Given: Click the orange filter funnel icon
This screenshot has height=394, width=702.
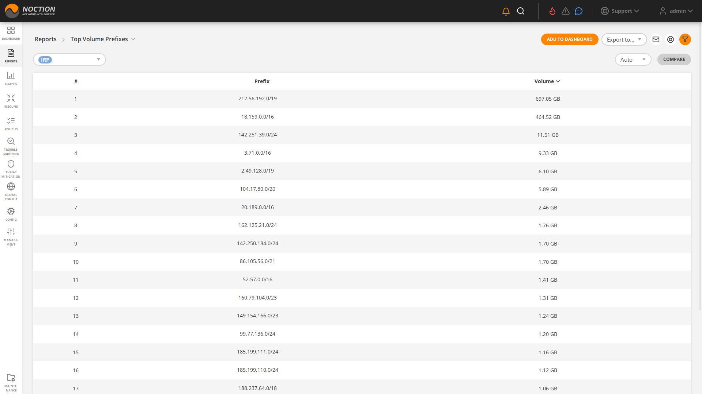Looking at the screenshot, I should (x=685, y=39).
